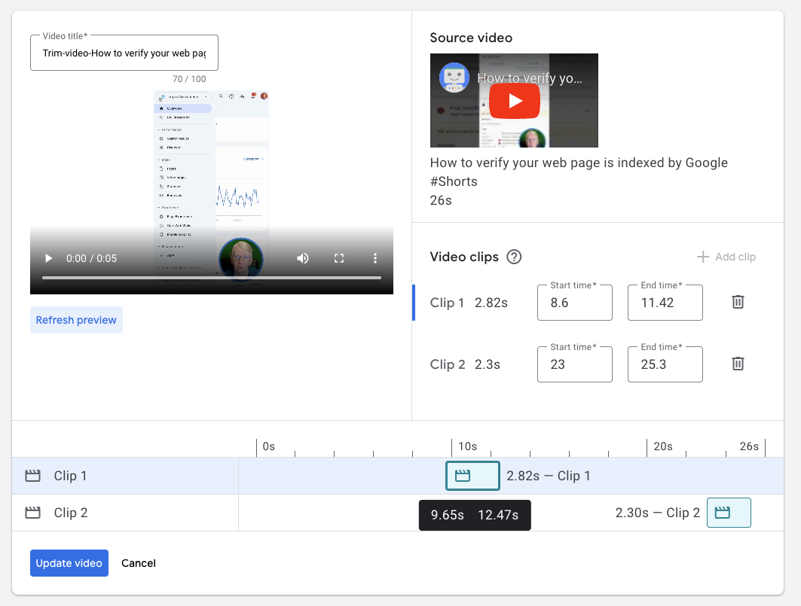Delete Clip 1 with trash icon
This screenshot has height=606, width=801.
click(738, 302)
